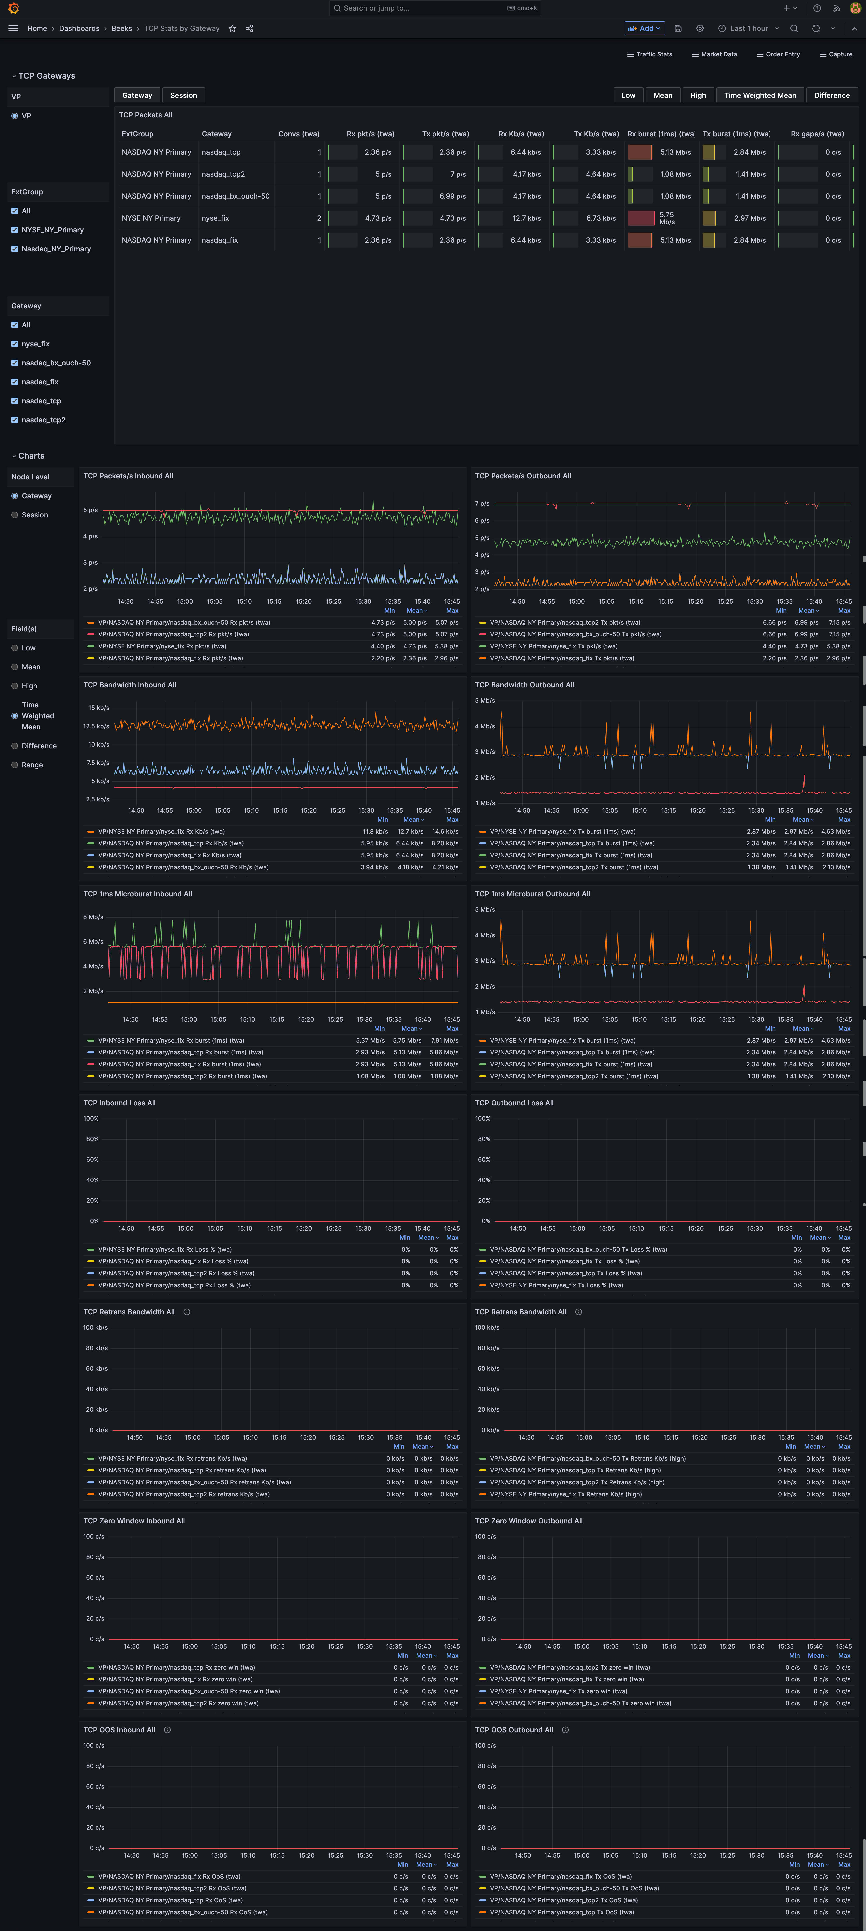Click the search magnifier field icon
The width and height of the screenshot is (866, 1931).
(x=337, y=8)
